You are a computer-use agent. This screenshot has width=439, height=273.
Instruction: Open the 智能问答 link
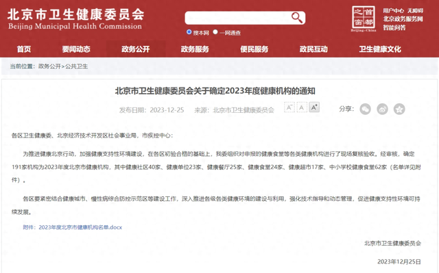pos(394,27)
